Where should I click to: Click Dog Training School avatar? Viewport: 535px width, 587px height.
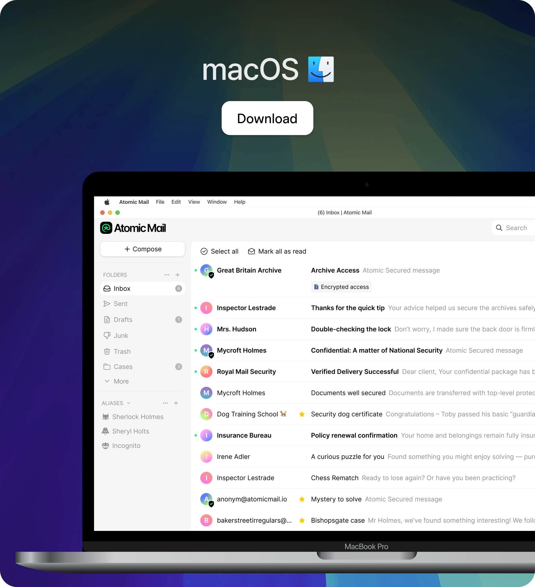point(206,414)
